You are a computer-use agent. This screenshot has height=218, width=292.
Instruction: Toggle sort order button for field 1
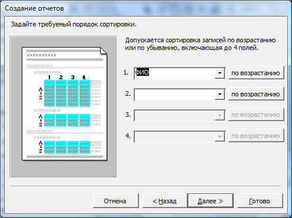click(256, 73)
